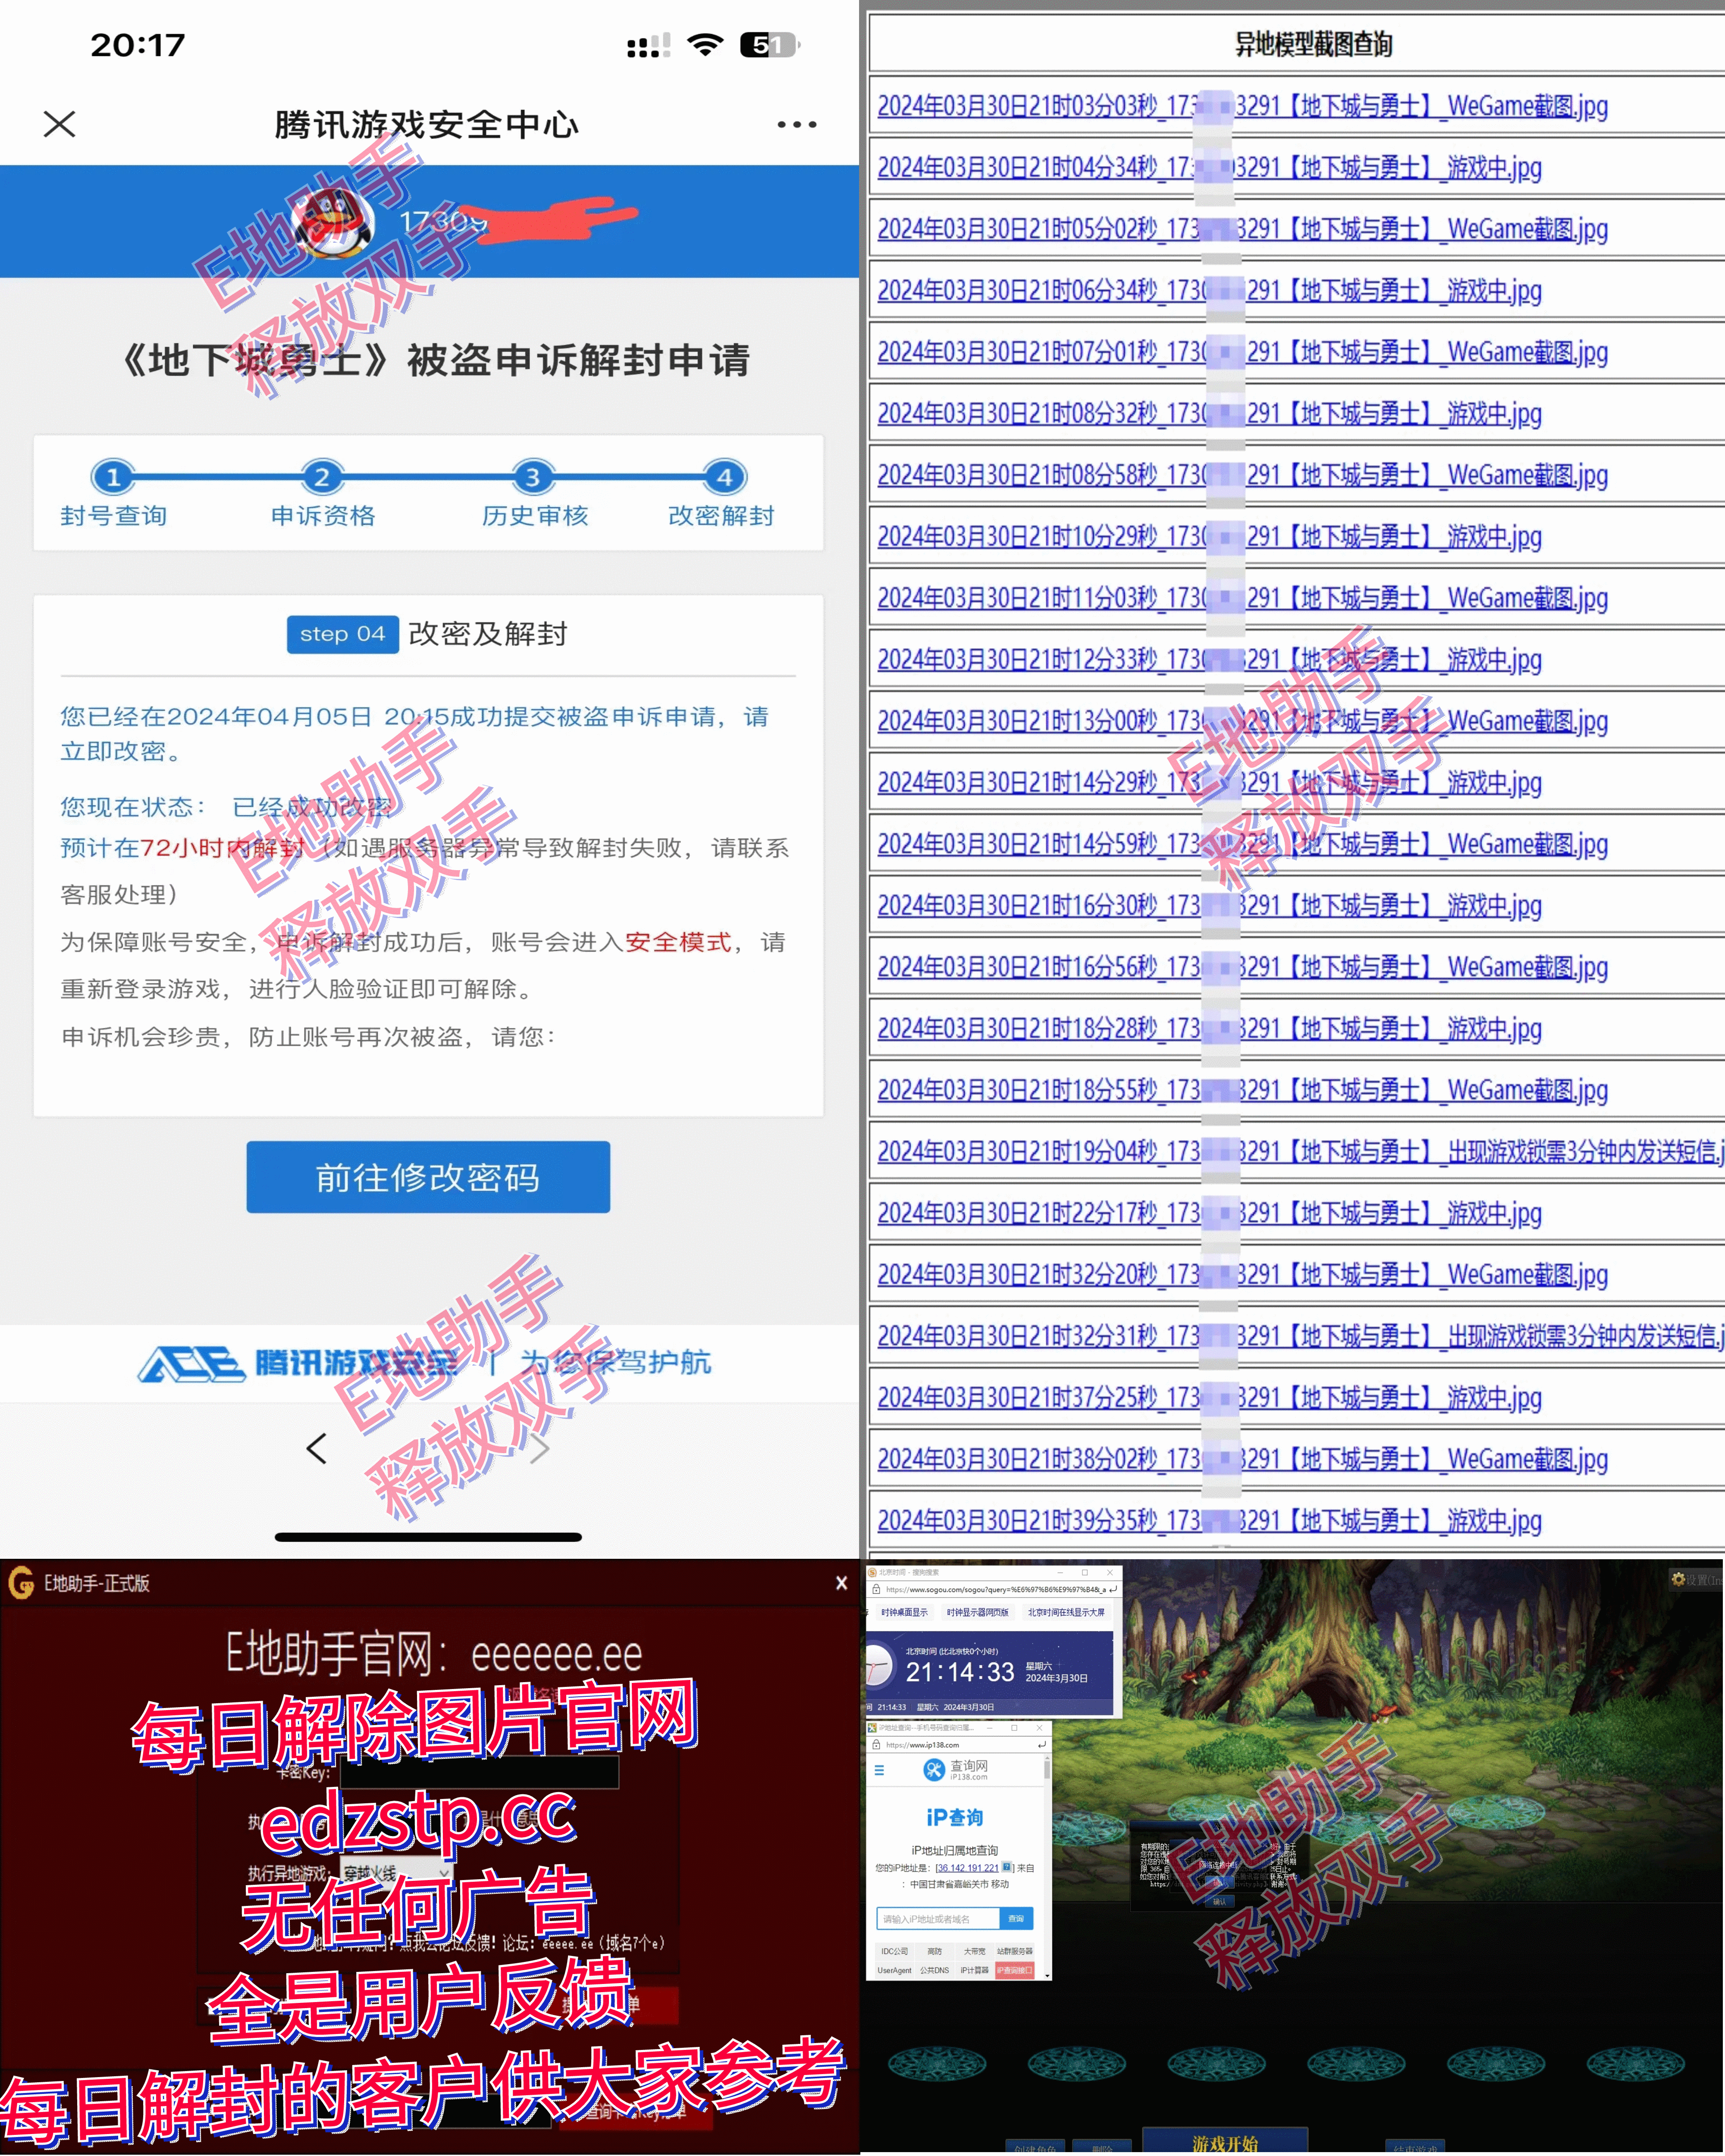
Task: Open the 21时05分02秒 WeGame截图 link
Action: click(1242, 229)
